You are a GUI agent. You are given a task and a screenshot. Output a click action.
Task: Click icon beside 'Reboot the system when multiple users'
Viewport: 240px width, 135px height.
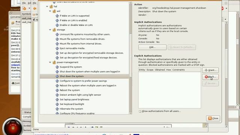click(x=57, y=85)
